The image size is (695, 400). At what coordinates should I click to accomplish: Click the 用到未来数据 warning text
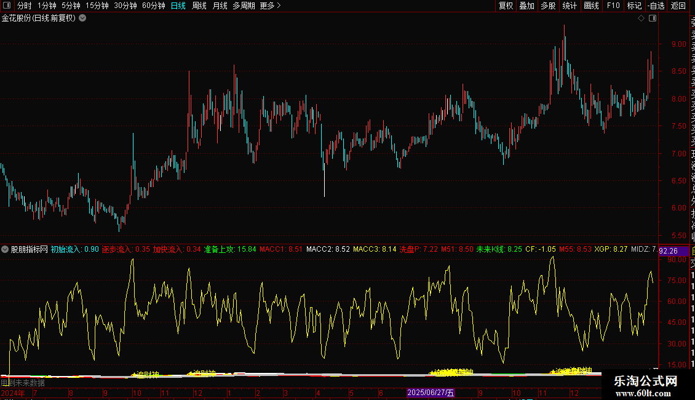click(23, 383)
